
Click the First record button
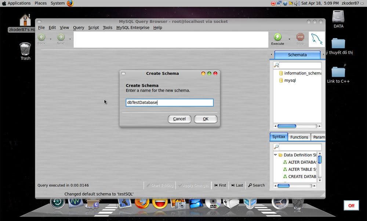click(220, 185)
